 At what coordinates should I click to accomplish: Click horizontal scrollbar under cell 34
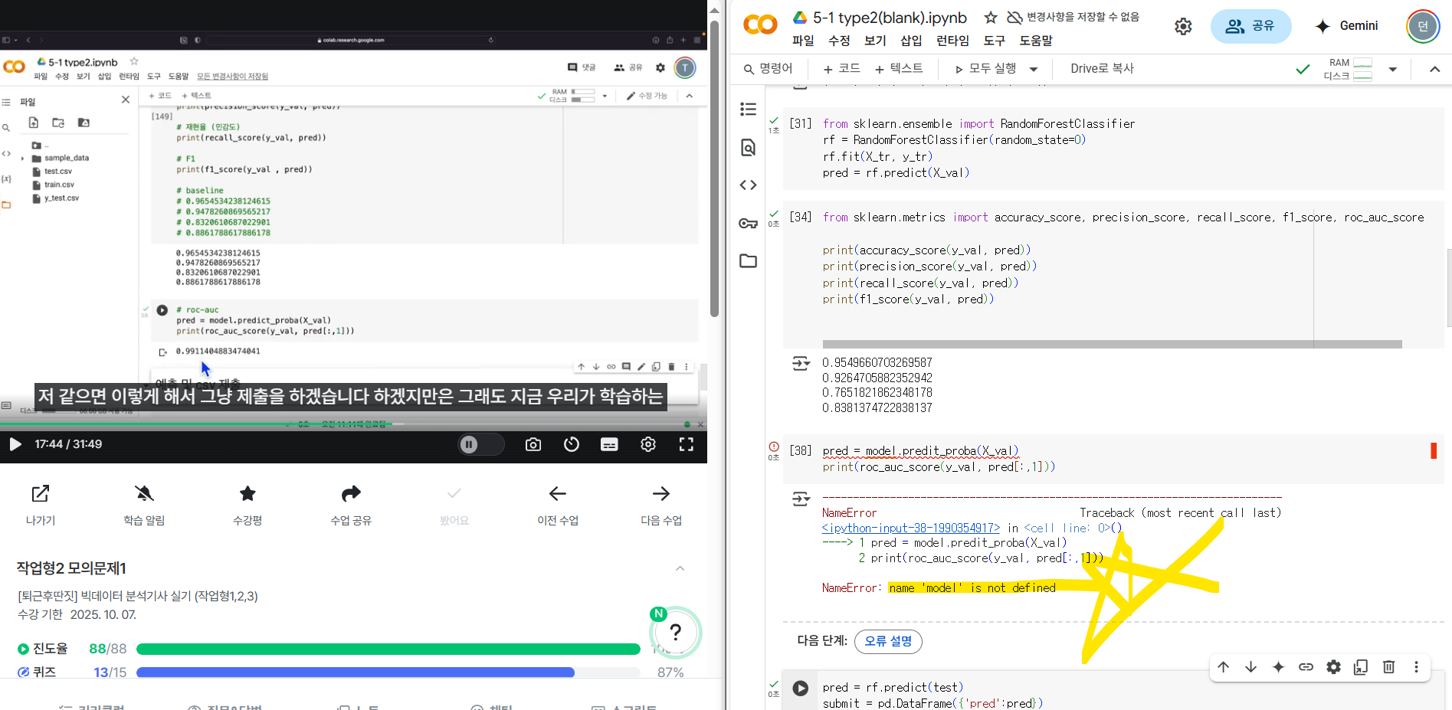pos(1112,345)
